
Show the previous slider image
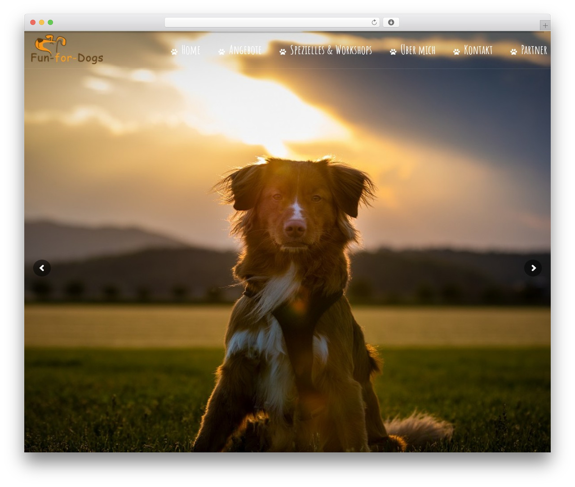pyautogui.click(x=42, y=268)
